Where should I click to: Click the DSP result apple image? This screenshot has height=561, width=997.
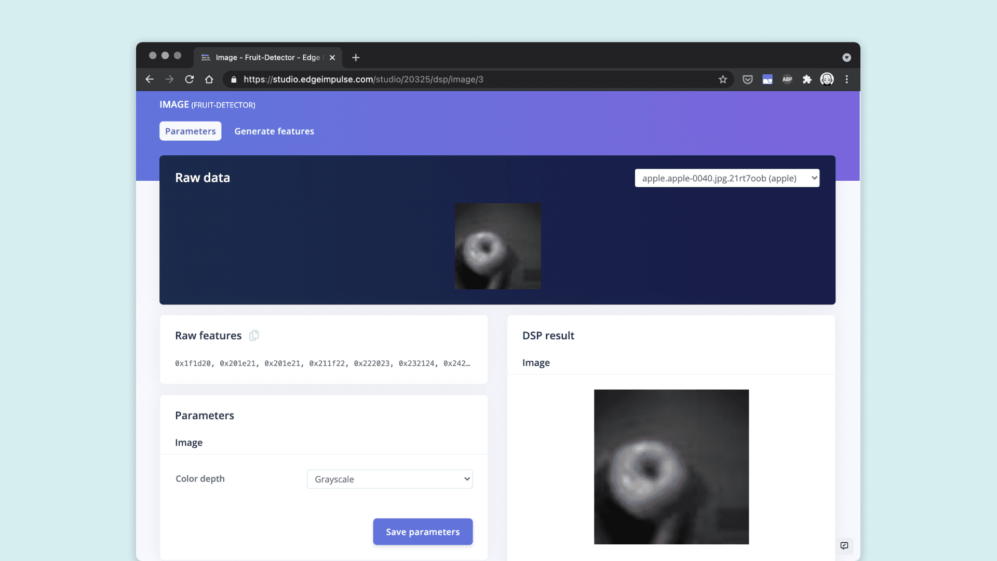(x=671, y=467)
